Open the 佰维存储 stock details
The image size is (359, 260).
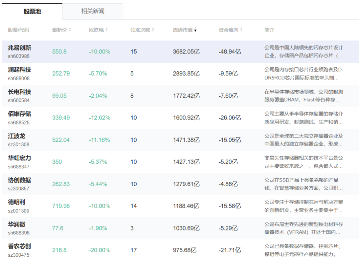coord(20,114)
